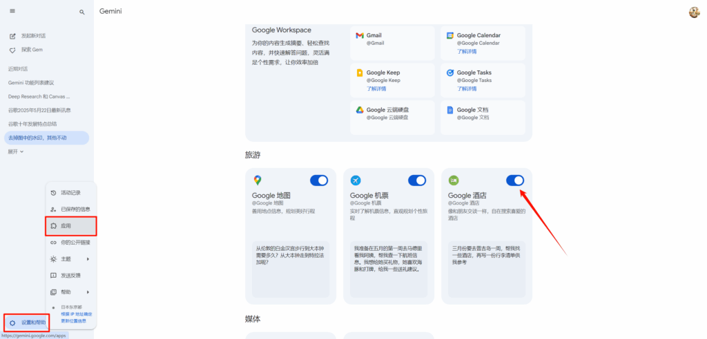The image size is (707, 339).
Task: Click the 你的公开链接 link icon
Action: pyautogui.click(x=53, y=243)
